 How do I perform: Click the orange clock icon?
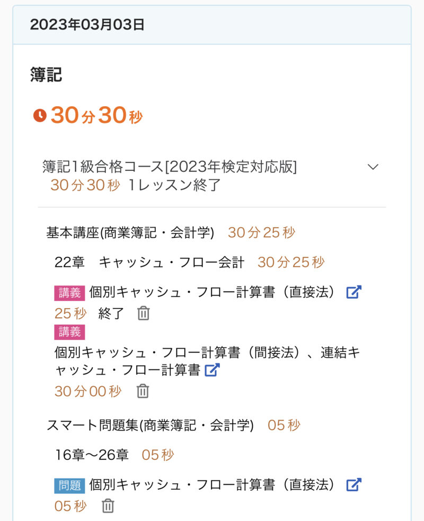[40, 116]
